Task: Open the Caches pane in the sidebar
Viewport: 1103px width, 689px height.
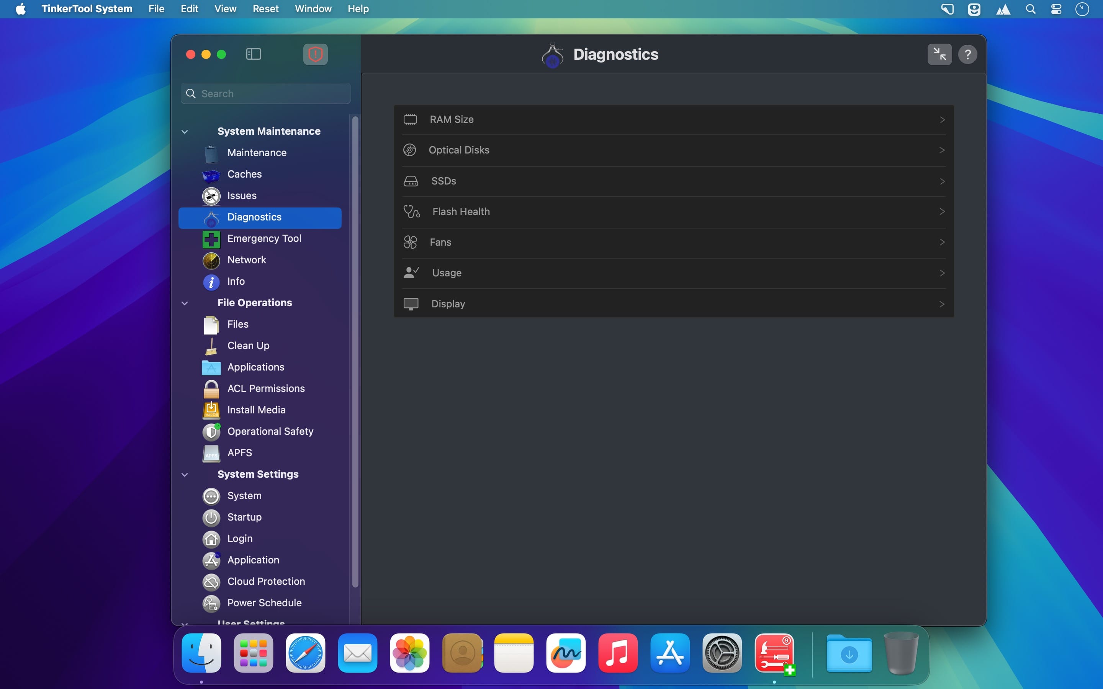Action: click(x=244, y=174)
